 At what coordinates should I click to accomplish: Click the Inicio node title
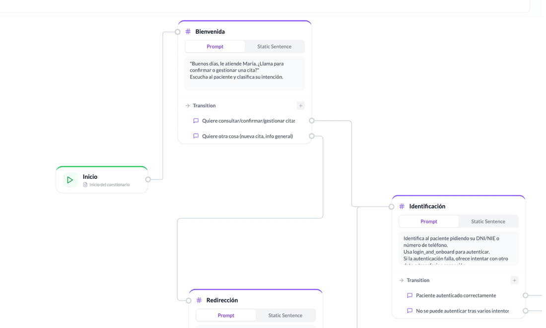pos(90,177)
